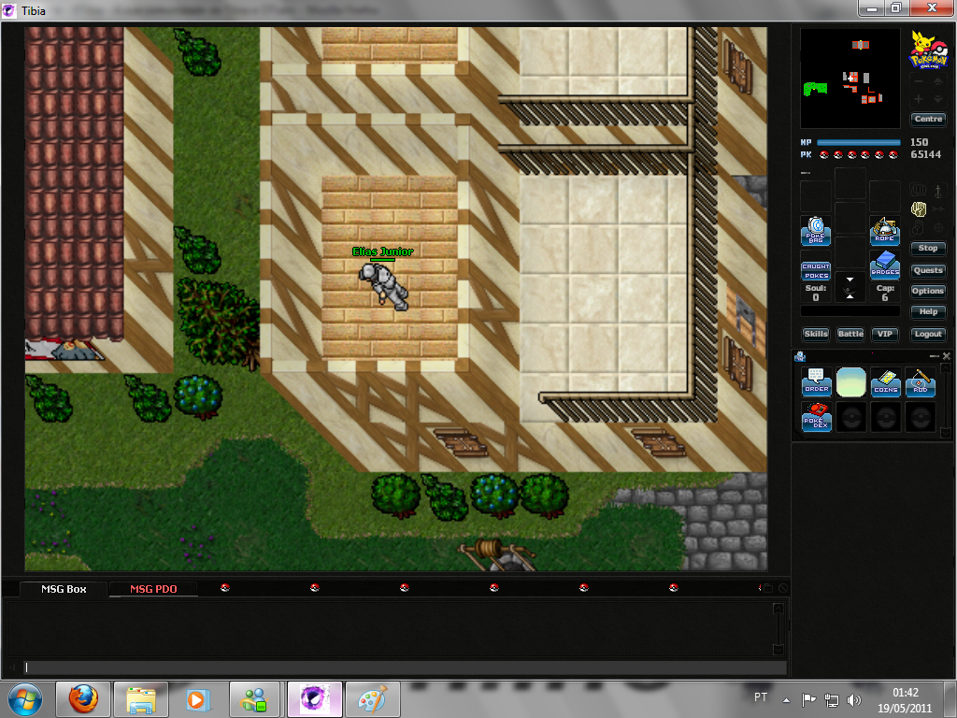
Task: Click the Logout button
Action: point(928,334)
